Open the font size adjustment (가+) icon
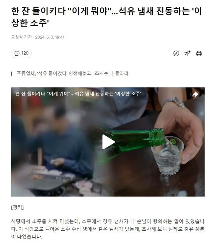The width and height of the screenshot is (214, 242). [x=187, y=53]
